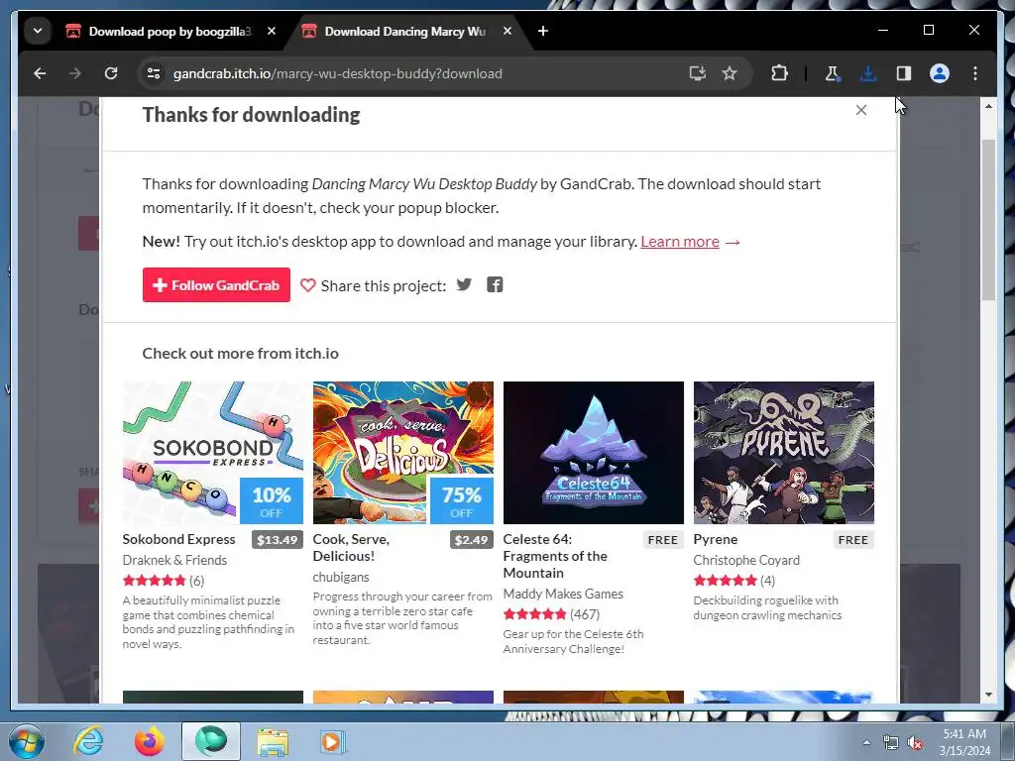The height and width of the screenshot is (761, 1015).
Task: Click the $13.49 price tag
Action: pos(278,540)
